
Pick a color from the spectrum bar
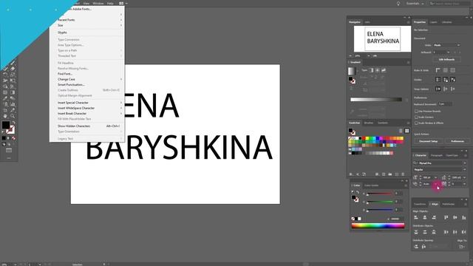[x=378, y=225]
